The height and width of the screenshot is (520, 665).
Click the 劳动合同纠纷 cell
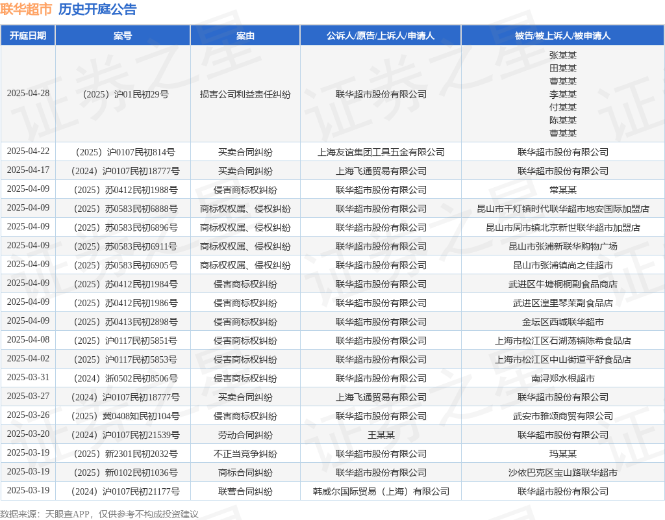(x=245, y=435)
